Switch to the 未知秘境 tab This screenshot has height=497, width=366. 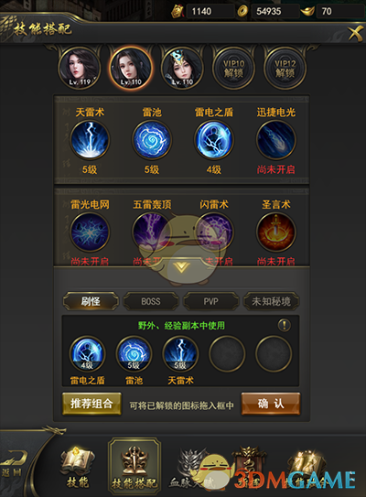tap(271, 301)
